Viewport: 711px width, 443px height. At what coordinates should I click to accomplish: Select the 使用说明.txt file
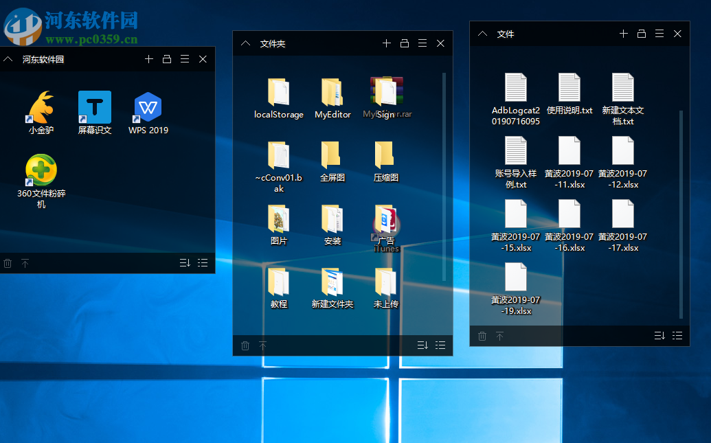click(569, 88)
